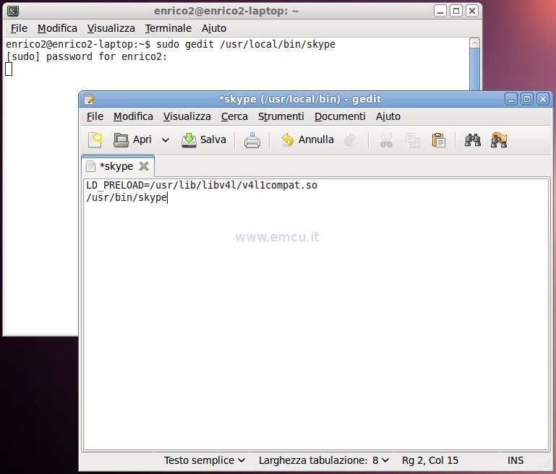This screenshot has height=474, width=556.
Task: Click the gedit notepad title icon
Action: click(x=90, y=99)
